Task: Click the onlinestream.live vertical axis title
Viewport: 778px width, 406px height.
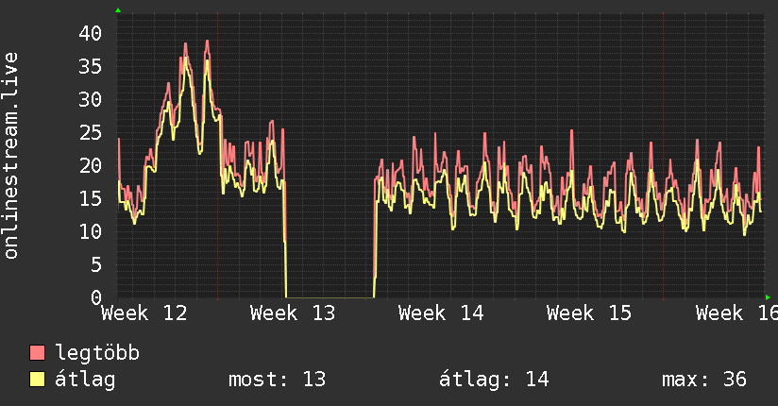Action: click(10, 156)
